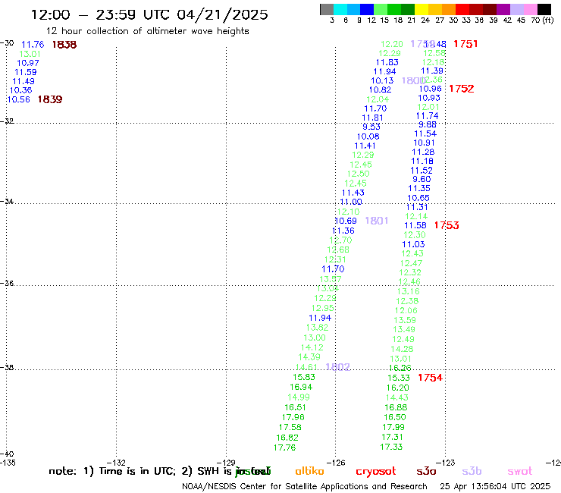Click the wave height value '10.69'
The width and height of the screenshot is (561, 493).
[x=346, y=221]
